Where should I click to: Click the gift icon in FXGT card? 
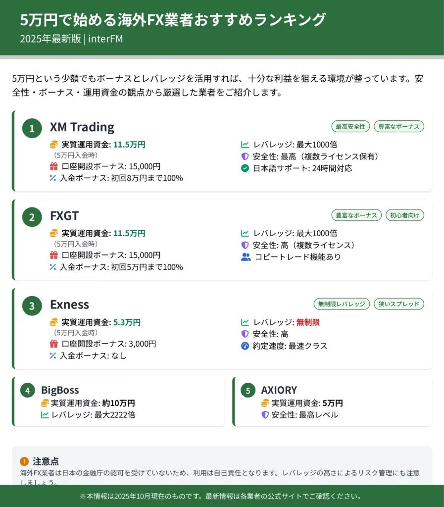(54, 255)
